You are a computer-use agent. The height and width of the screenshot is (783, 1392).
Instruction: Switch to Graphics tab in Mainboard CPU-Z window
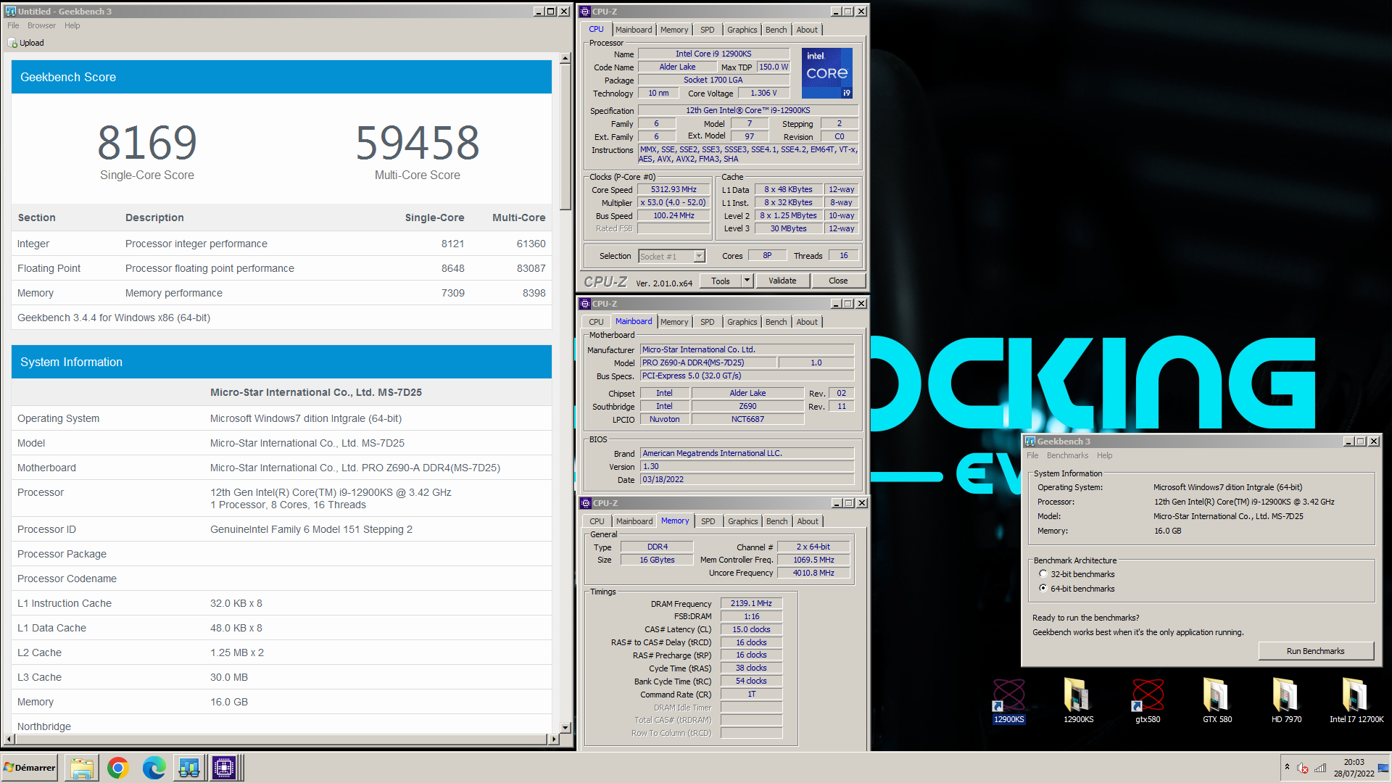point(742,322)
